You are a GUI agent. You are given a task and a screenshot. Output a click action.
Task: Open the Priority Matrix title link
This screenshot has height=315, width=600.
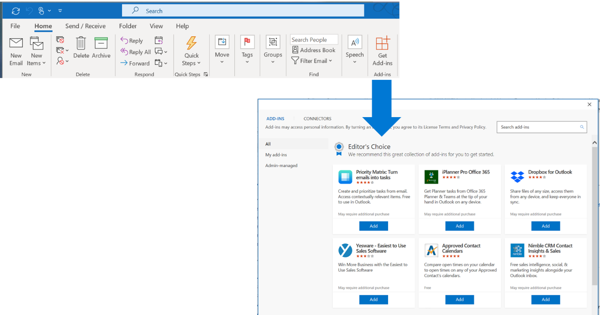pyautogui.click(x=377, y=175)
